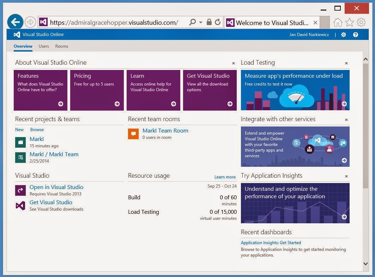Dismiss the About Visual Studio Online section
This screenshot has height=277, width=375.
234,63
